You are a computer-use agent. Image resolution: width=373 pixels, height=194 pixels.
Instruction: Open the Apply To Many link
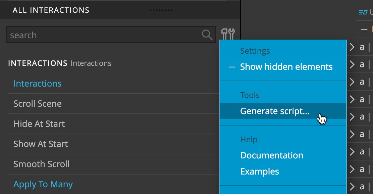(x=43, y=184)
